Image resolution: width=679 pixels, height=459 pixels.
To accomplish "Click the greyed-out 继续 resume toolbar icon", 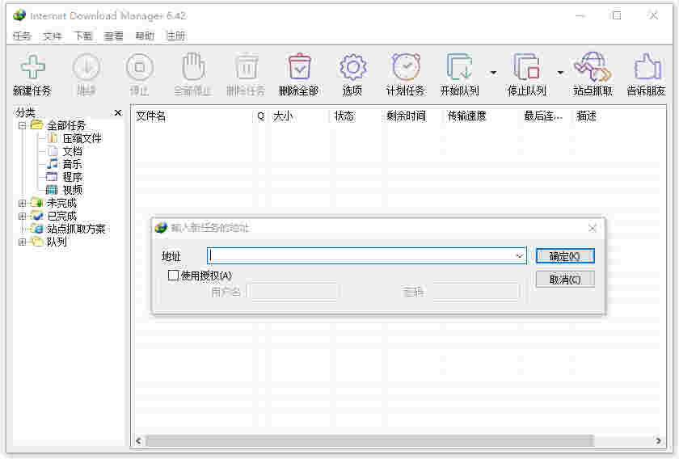I will click(86, 67).
